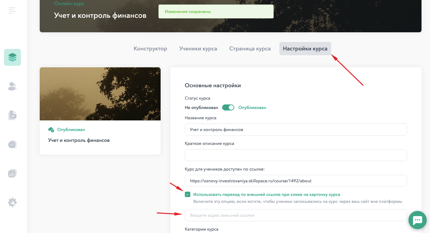Click the Название курса input field
Image resolution: width=430 pixels, height=233 pixels.
tap(296, 129)
